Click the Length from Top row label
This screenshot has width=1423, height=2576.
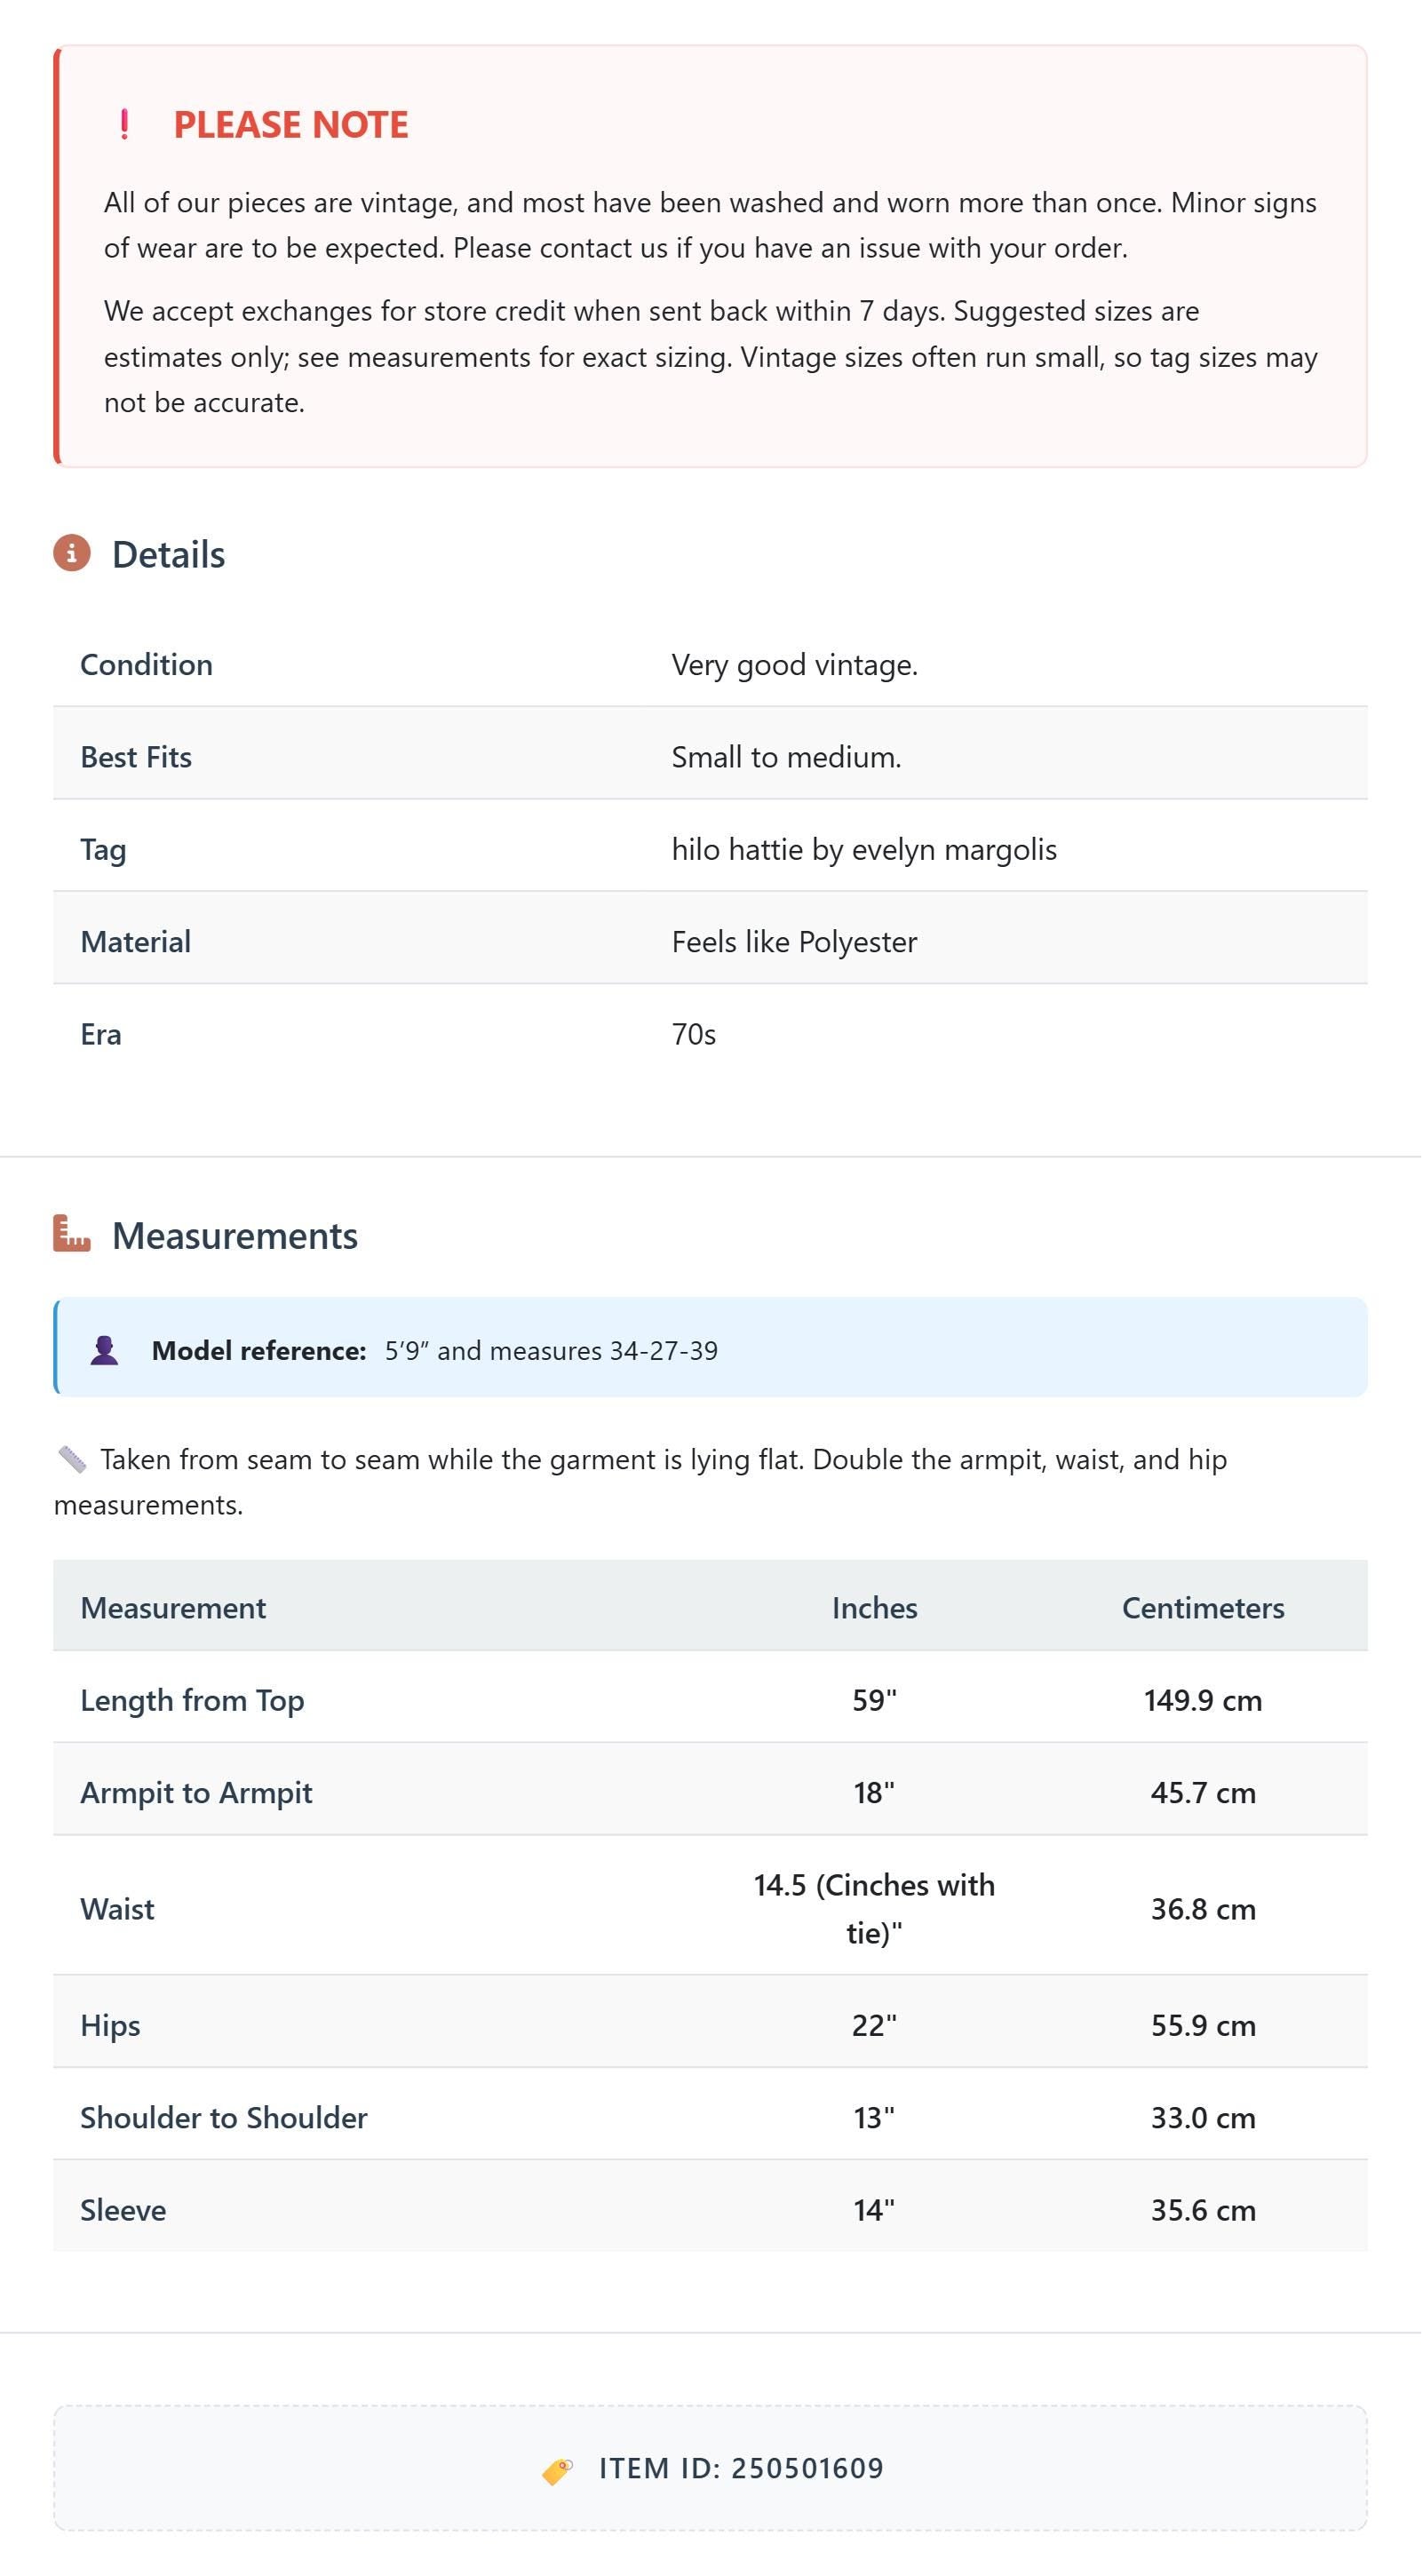click(192, 1701)
